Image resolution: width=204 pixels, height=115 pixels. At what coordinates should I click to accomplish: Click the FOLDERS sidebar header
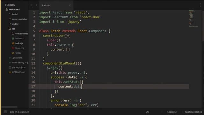(10, 5)
